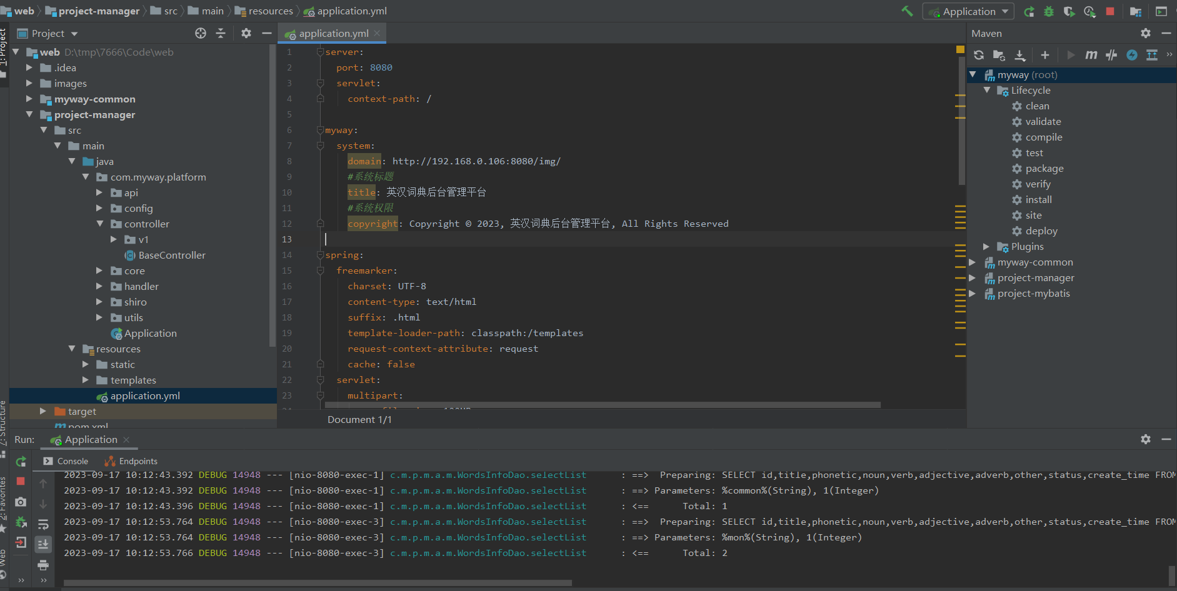1177x591 pixels.
Task: Switch to the Console tab
Action: click(x=66, y=461)
